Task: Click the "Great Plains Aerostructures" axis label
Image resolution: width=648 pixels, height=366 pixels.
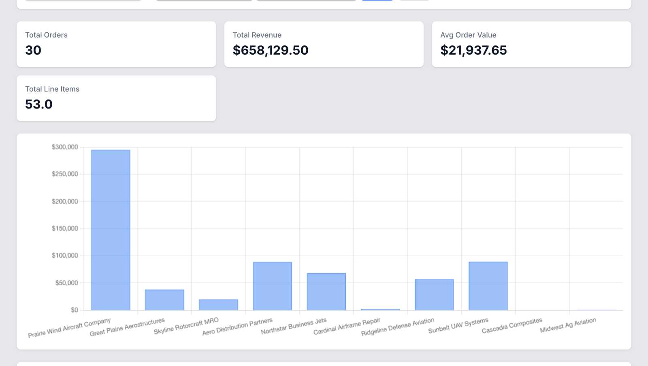Action: (127, 327)
